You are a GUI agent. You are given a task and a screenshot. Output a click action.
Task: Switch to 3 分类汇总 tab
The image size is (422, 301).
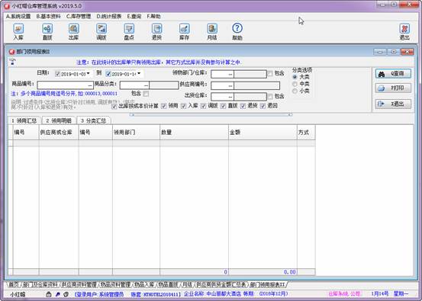coord(93,120)
